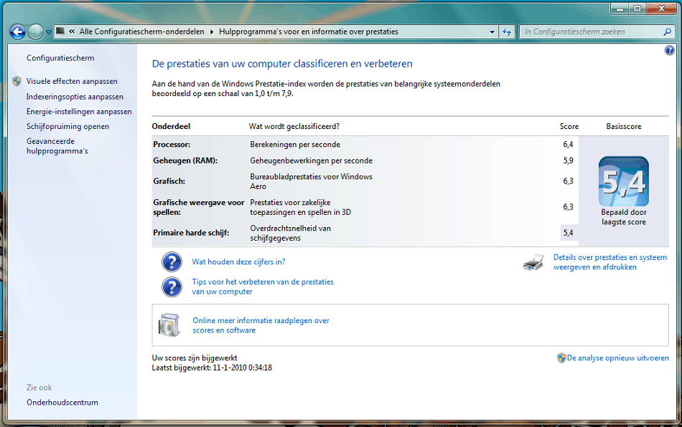The width and height of the screenshot is (682, 427).
Task: Refresh the page with the refresh icon
Action: click(x=507, y=32)
